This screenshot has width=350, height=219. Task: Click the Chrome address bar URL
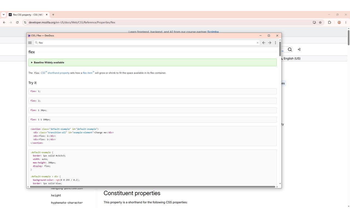point(72,22)
